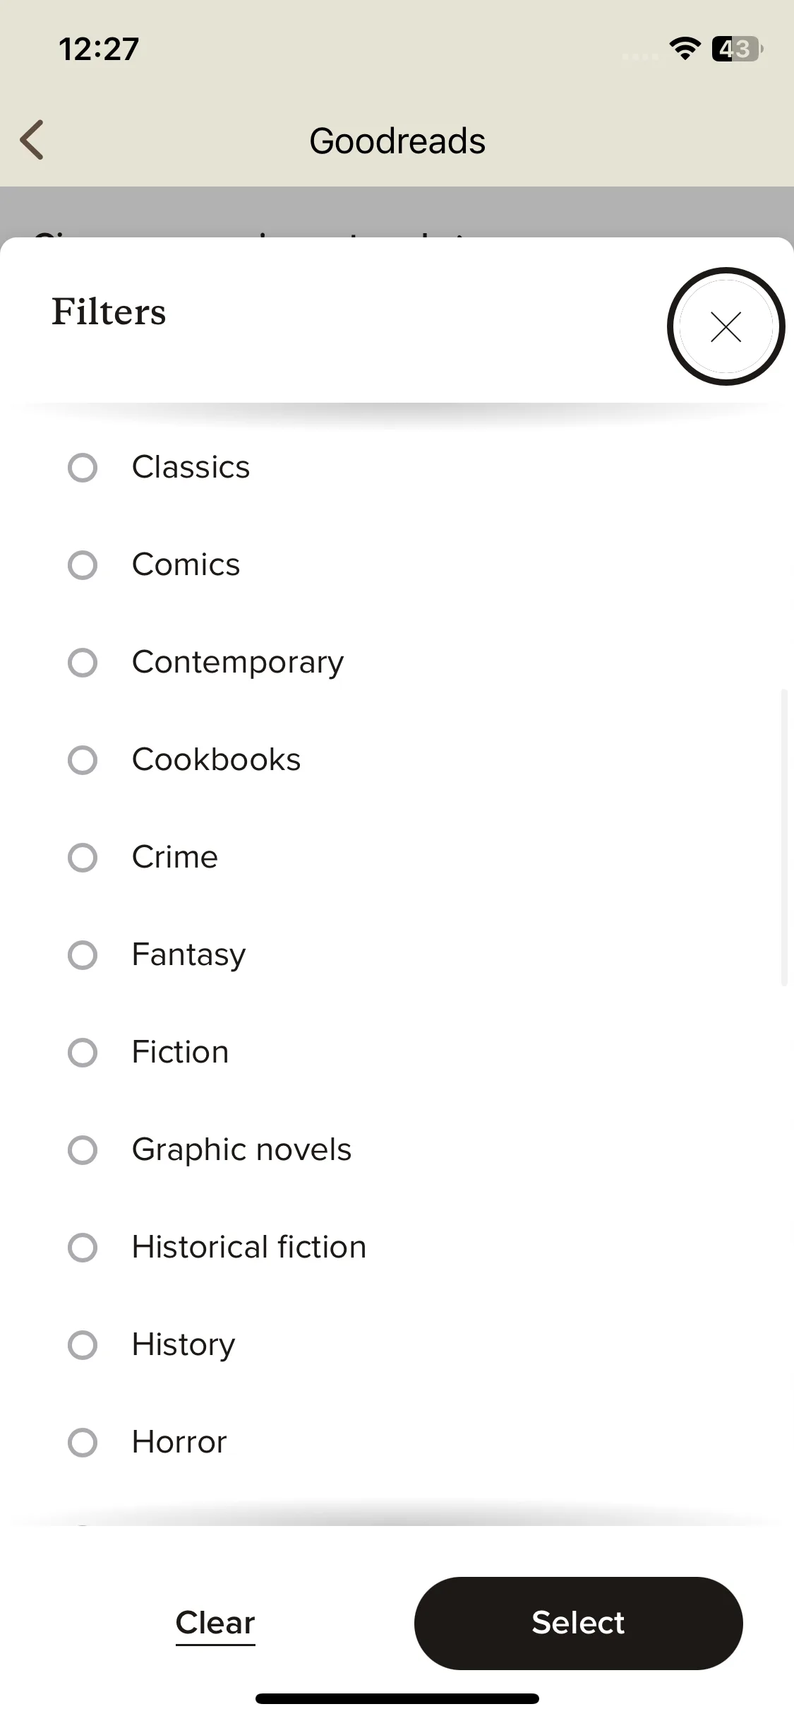Click the filter list scrollbar
Viewport: 794px width, 1721px height.
coord(783,837)
